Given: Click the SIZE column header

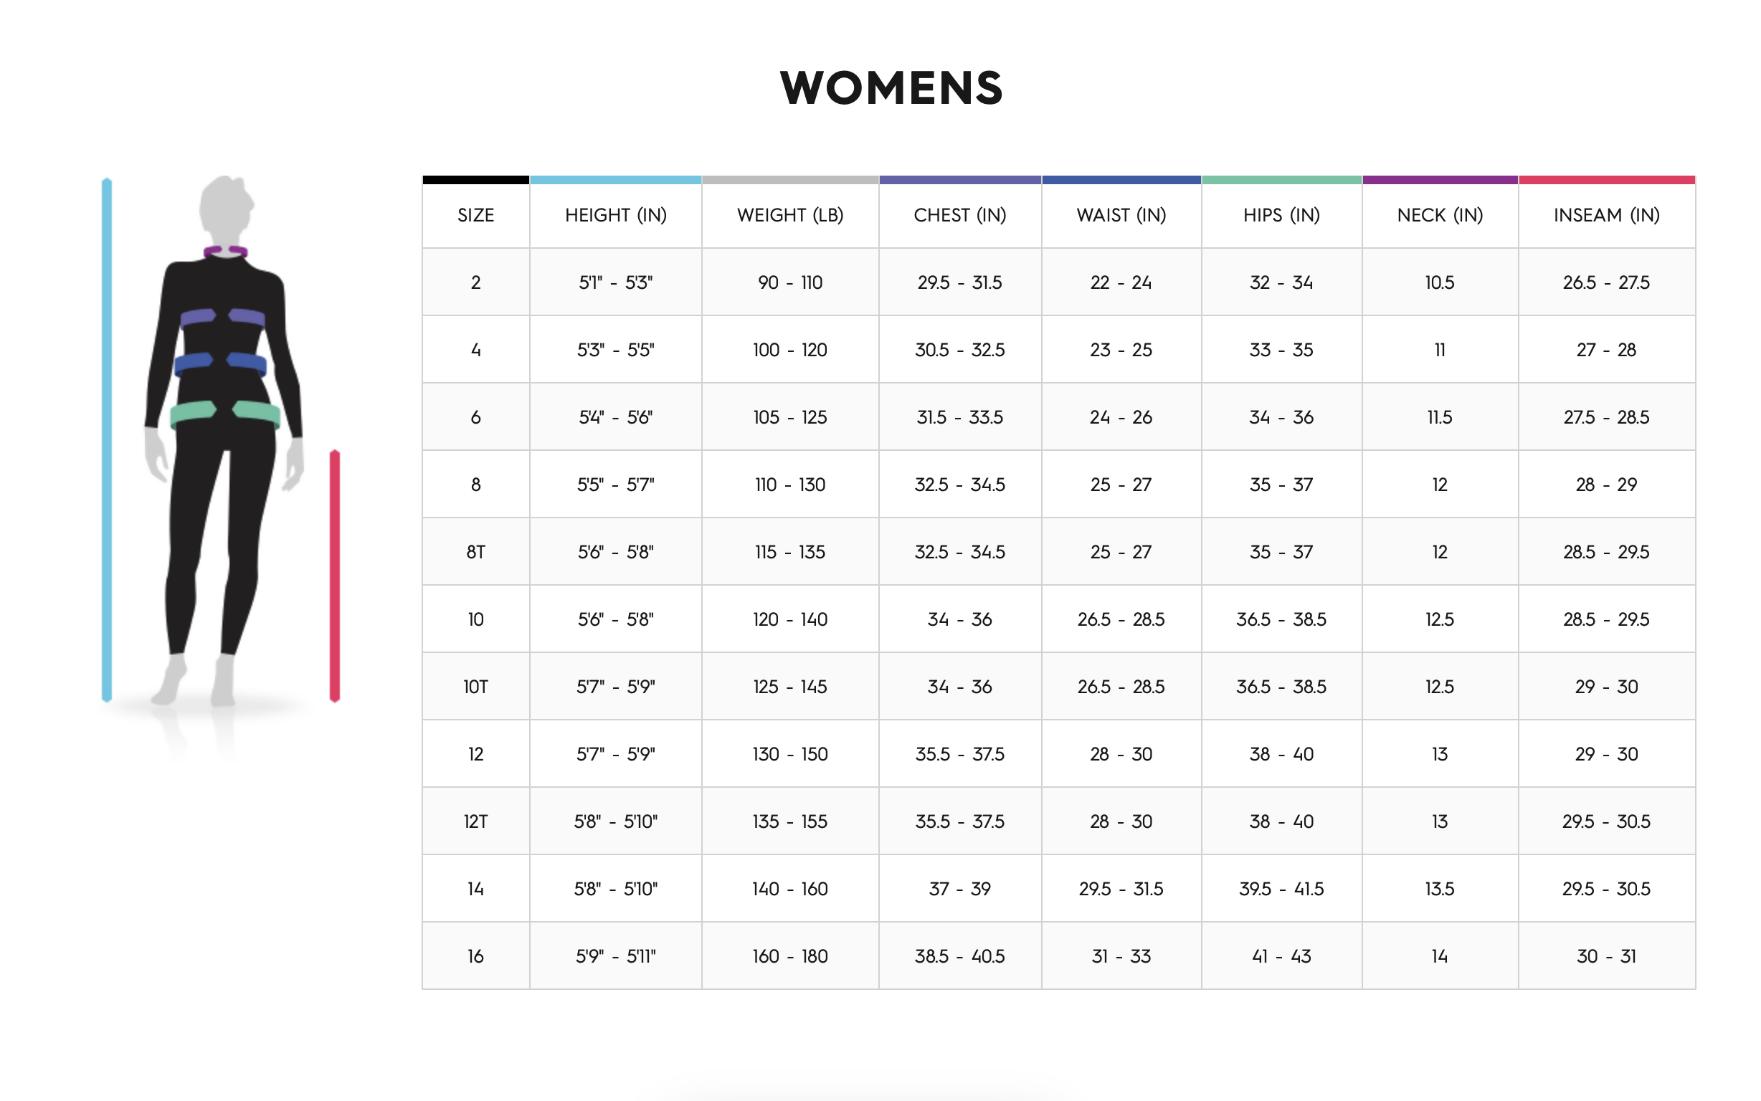Looking at the screenshot, I should pos(475,215).
